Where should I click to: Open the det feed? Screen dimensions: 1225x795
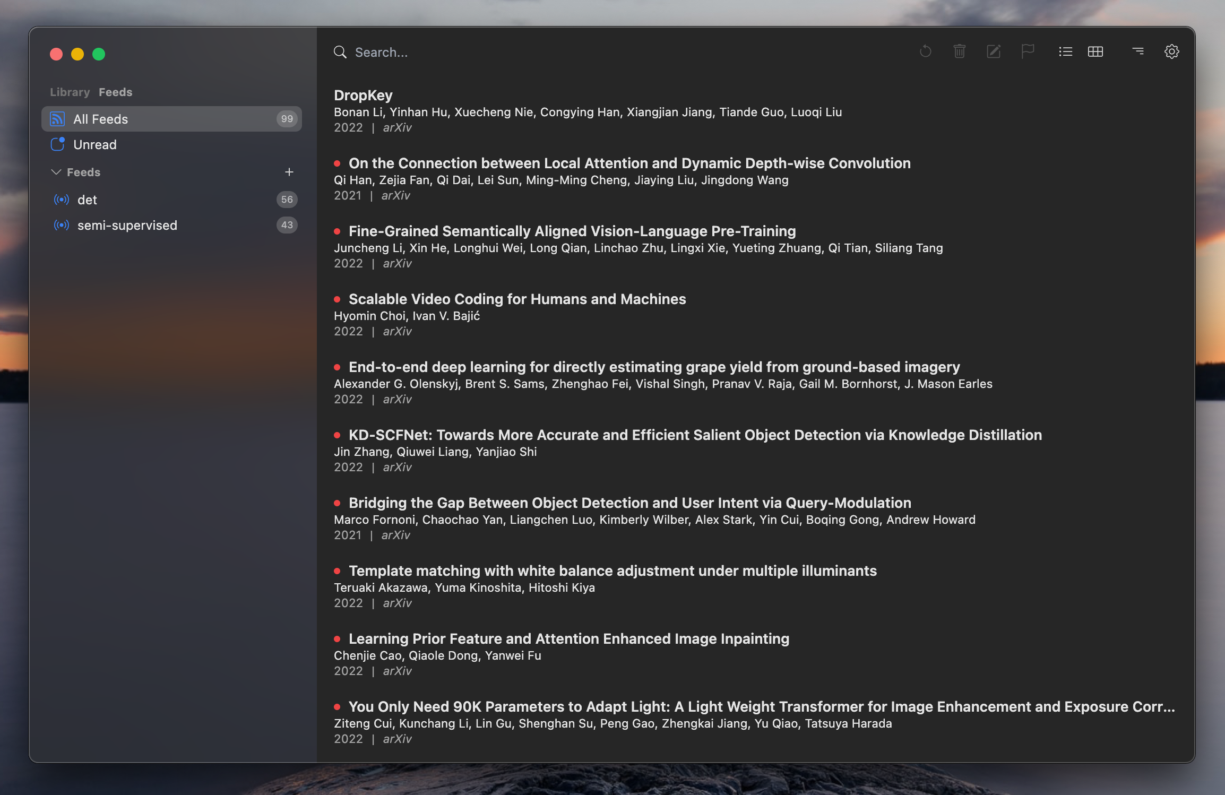(88, 200)
